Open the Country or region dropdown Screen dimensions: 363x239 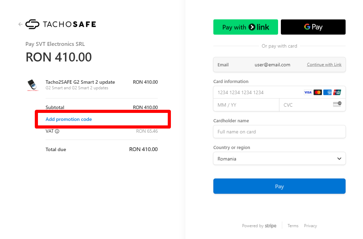[279, 158]
